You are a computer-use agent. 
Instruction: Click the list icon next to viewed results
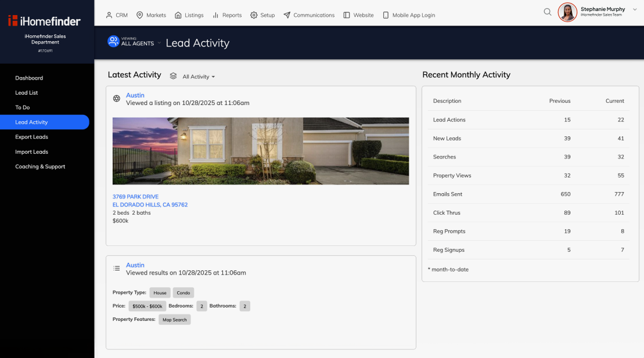click(x=116, y=269)
